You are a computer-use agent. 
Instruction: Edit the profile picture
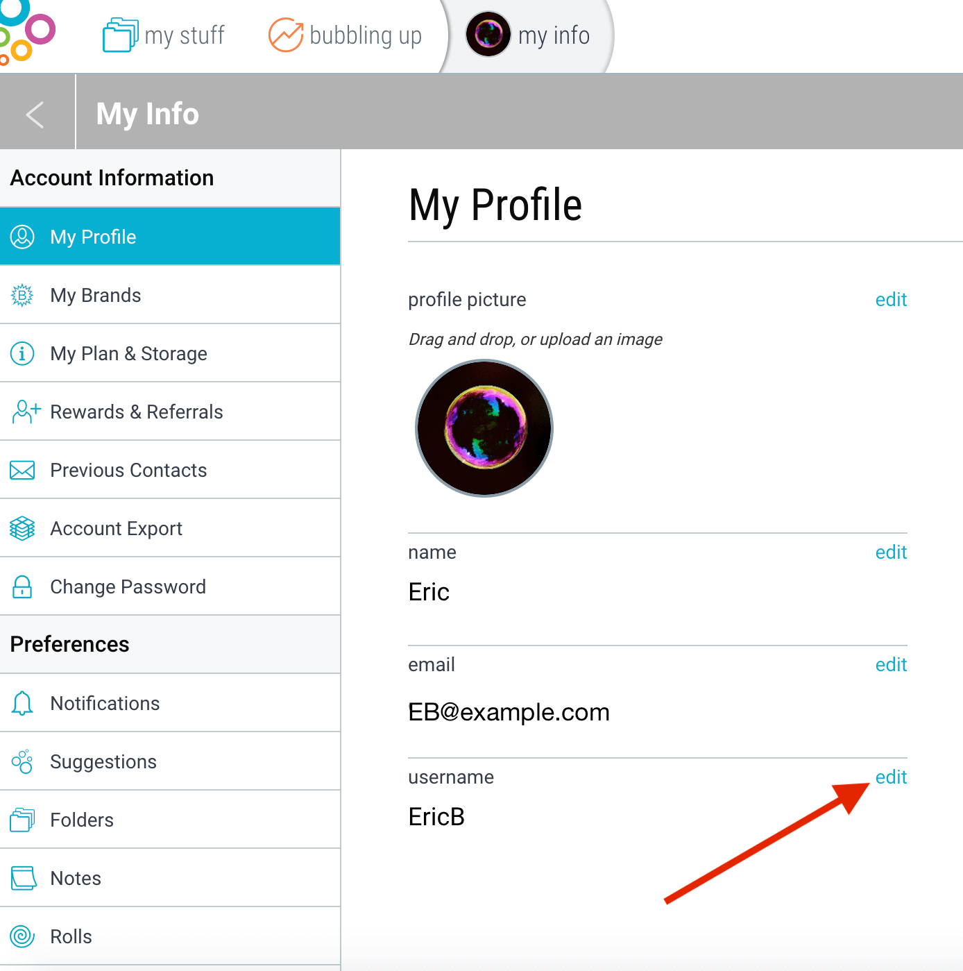point(891,300)
